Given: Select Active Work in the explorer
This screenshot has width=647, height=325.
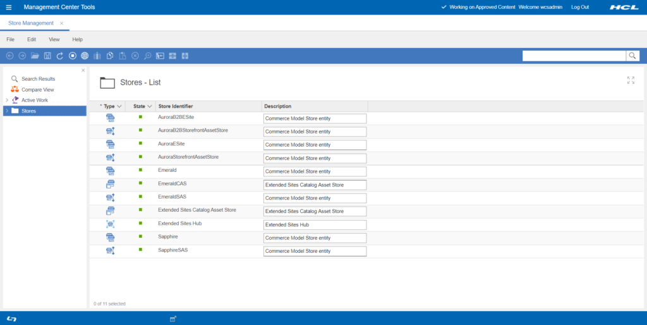Looking at the screenshot, I should 35,101.
